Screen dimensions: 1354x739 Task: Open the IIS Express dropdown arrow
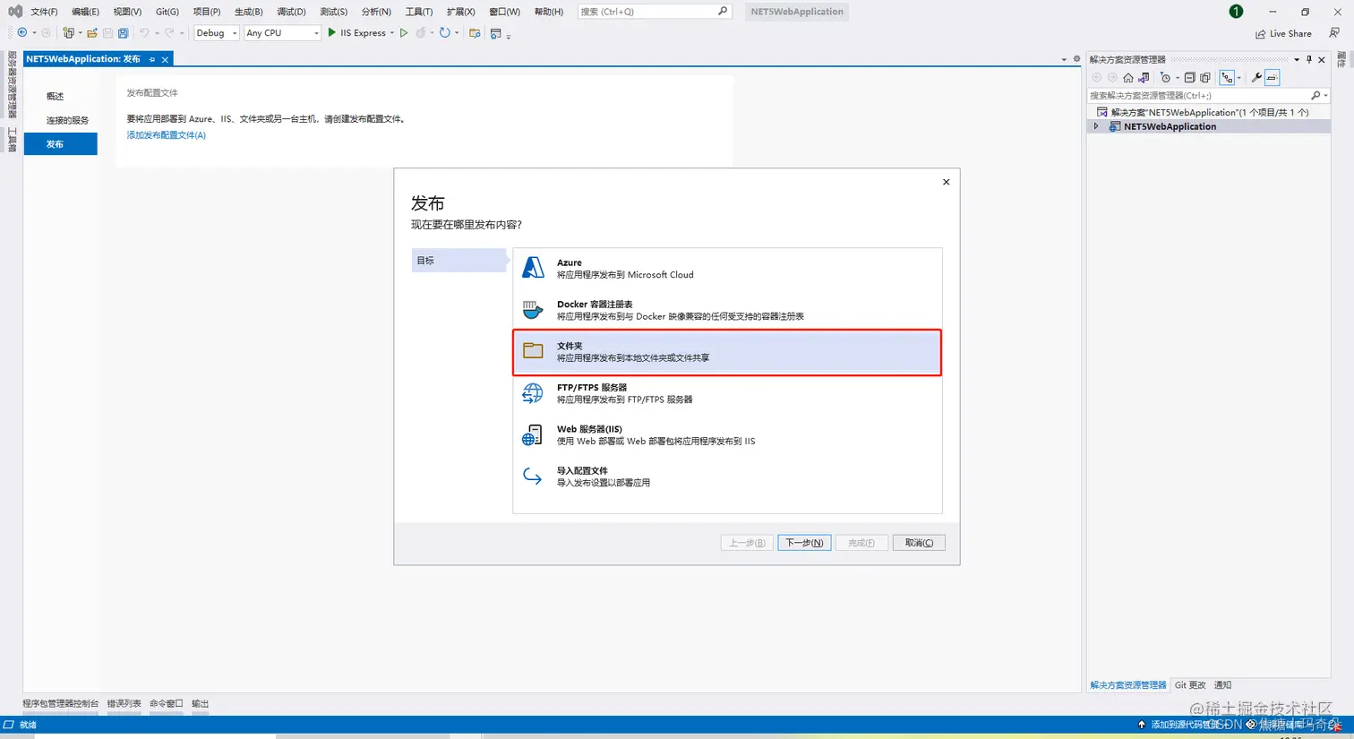pyautogui.click(x=392, y=33)
